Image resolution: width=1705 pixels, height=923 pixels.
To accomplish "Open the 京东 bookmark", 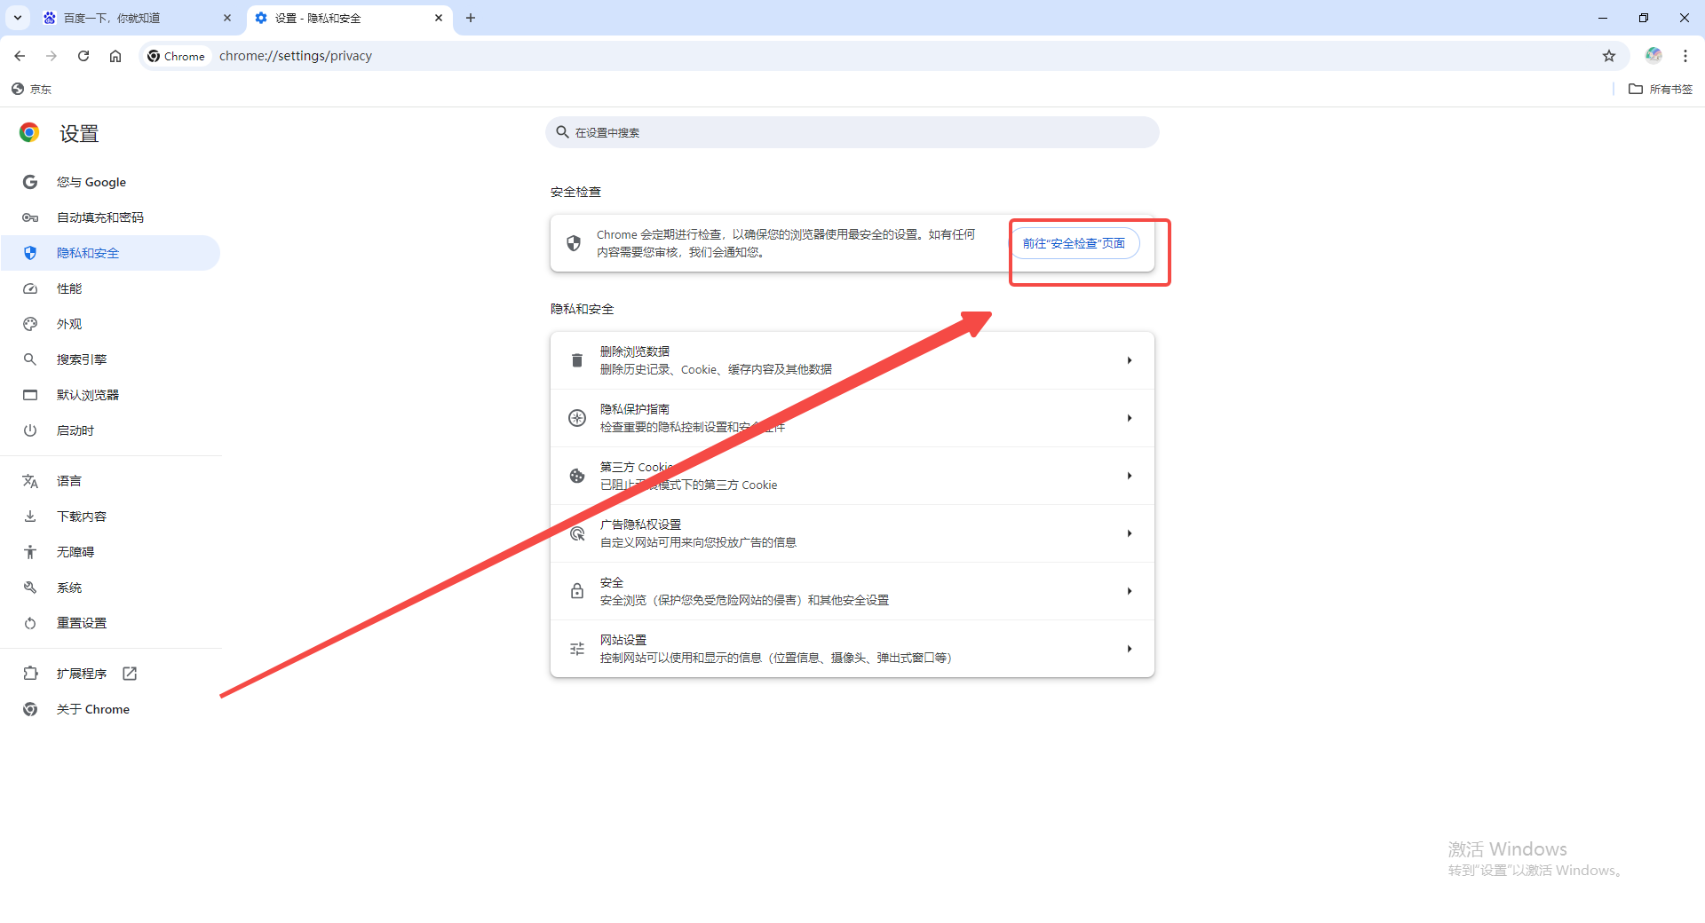I will (x=32, y=89).
